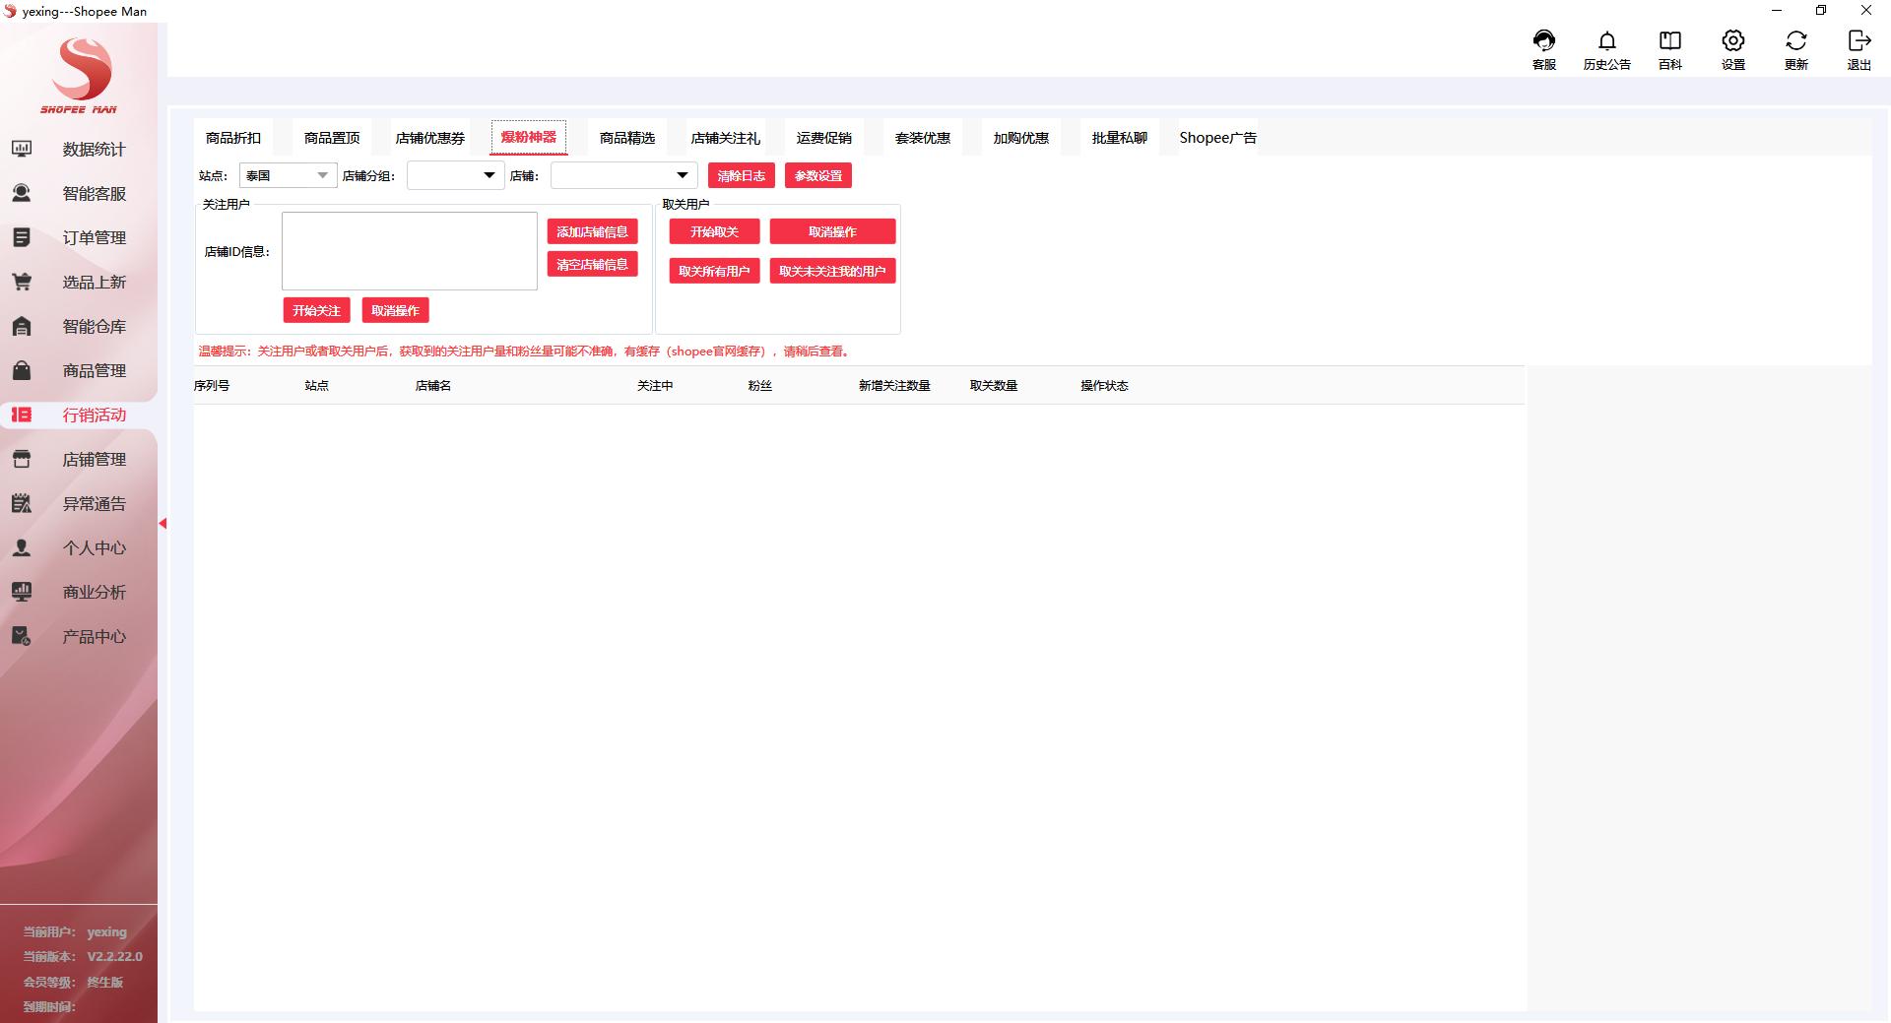This screenshot has width=1891, height=1023.
Task: Click the 开始关注 button
Action: (x=316, y=310)
